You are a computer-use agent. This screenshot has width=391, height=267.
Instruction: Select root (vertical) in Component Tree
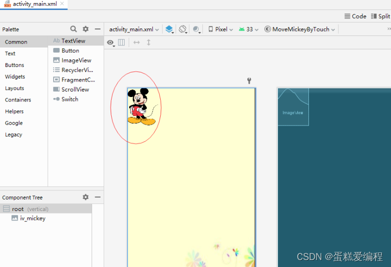(x=46, y=208)
